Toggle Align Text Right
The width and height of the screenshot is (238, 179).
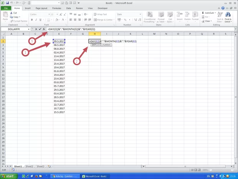tap(79, 20)
